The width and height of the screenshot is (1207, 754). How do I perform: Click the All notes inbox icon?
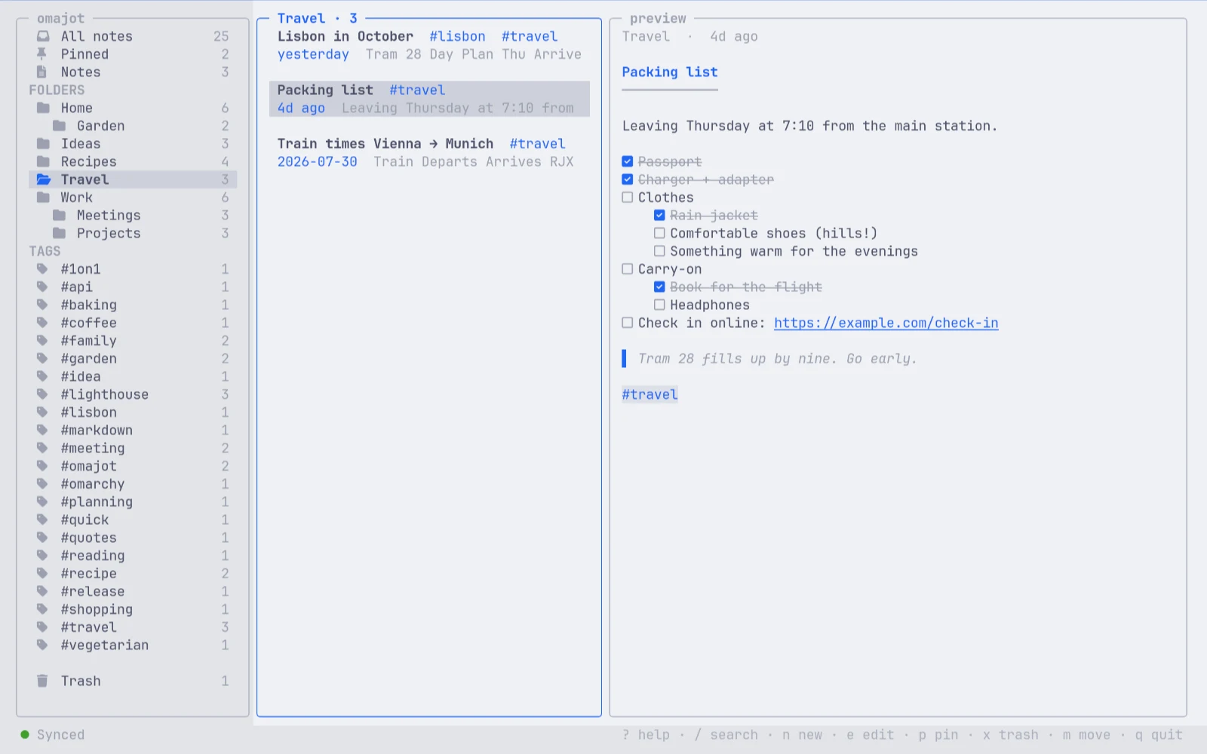tap(43, 36)
